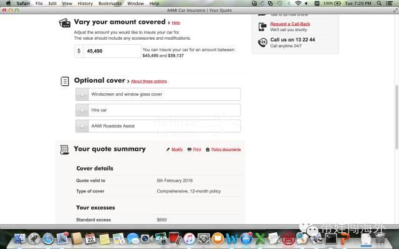The image size is (399, 249).
Task: Open the Policy documents link
Action: pyautogui.click(x=226, y=149)
